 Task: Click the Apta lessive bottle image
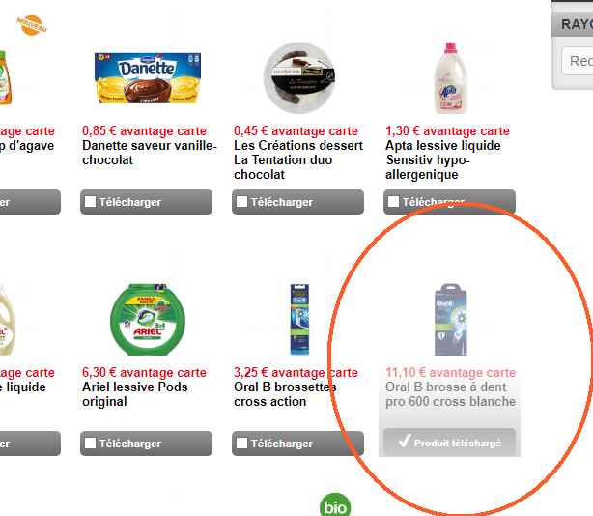point(450,78)
